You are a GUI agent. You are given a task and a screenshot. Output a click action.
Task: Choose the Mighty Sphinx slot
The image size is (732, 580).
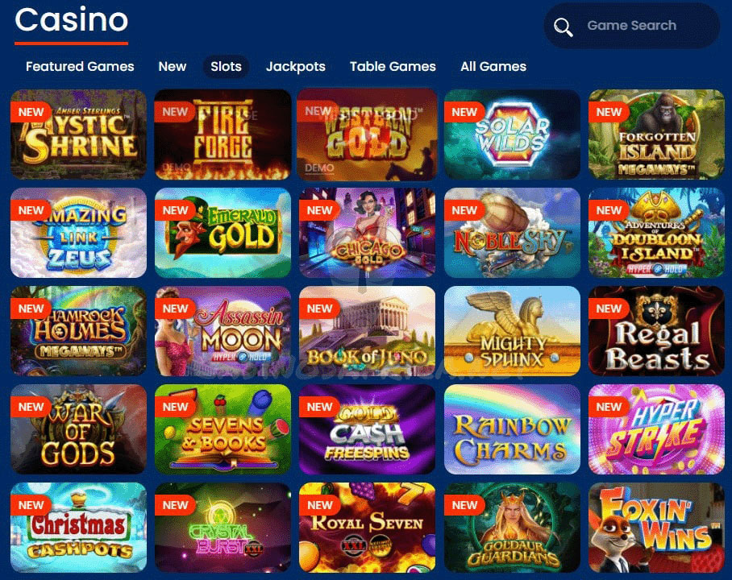[x=512, y=331]
